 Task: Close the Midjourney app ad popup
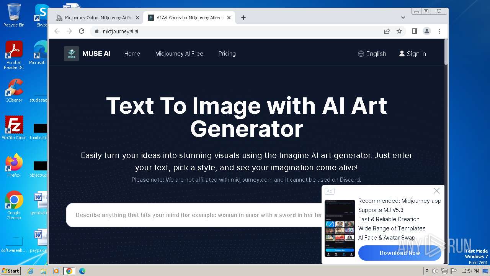click(436, 191)
